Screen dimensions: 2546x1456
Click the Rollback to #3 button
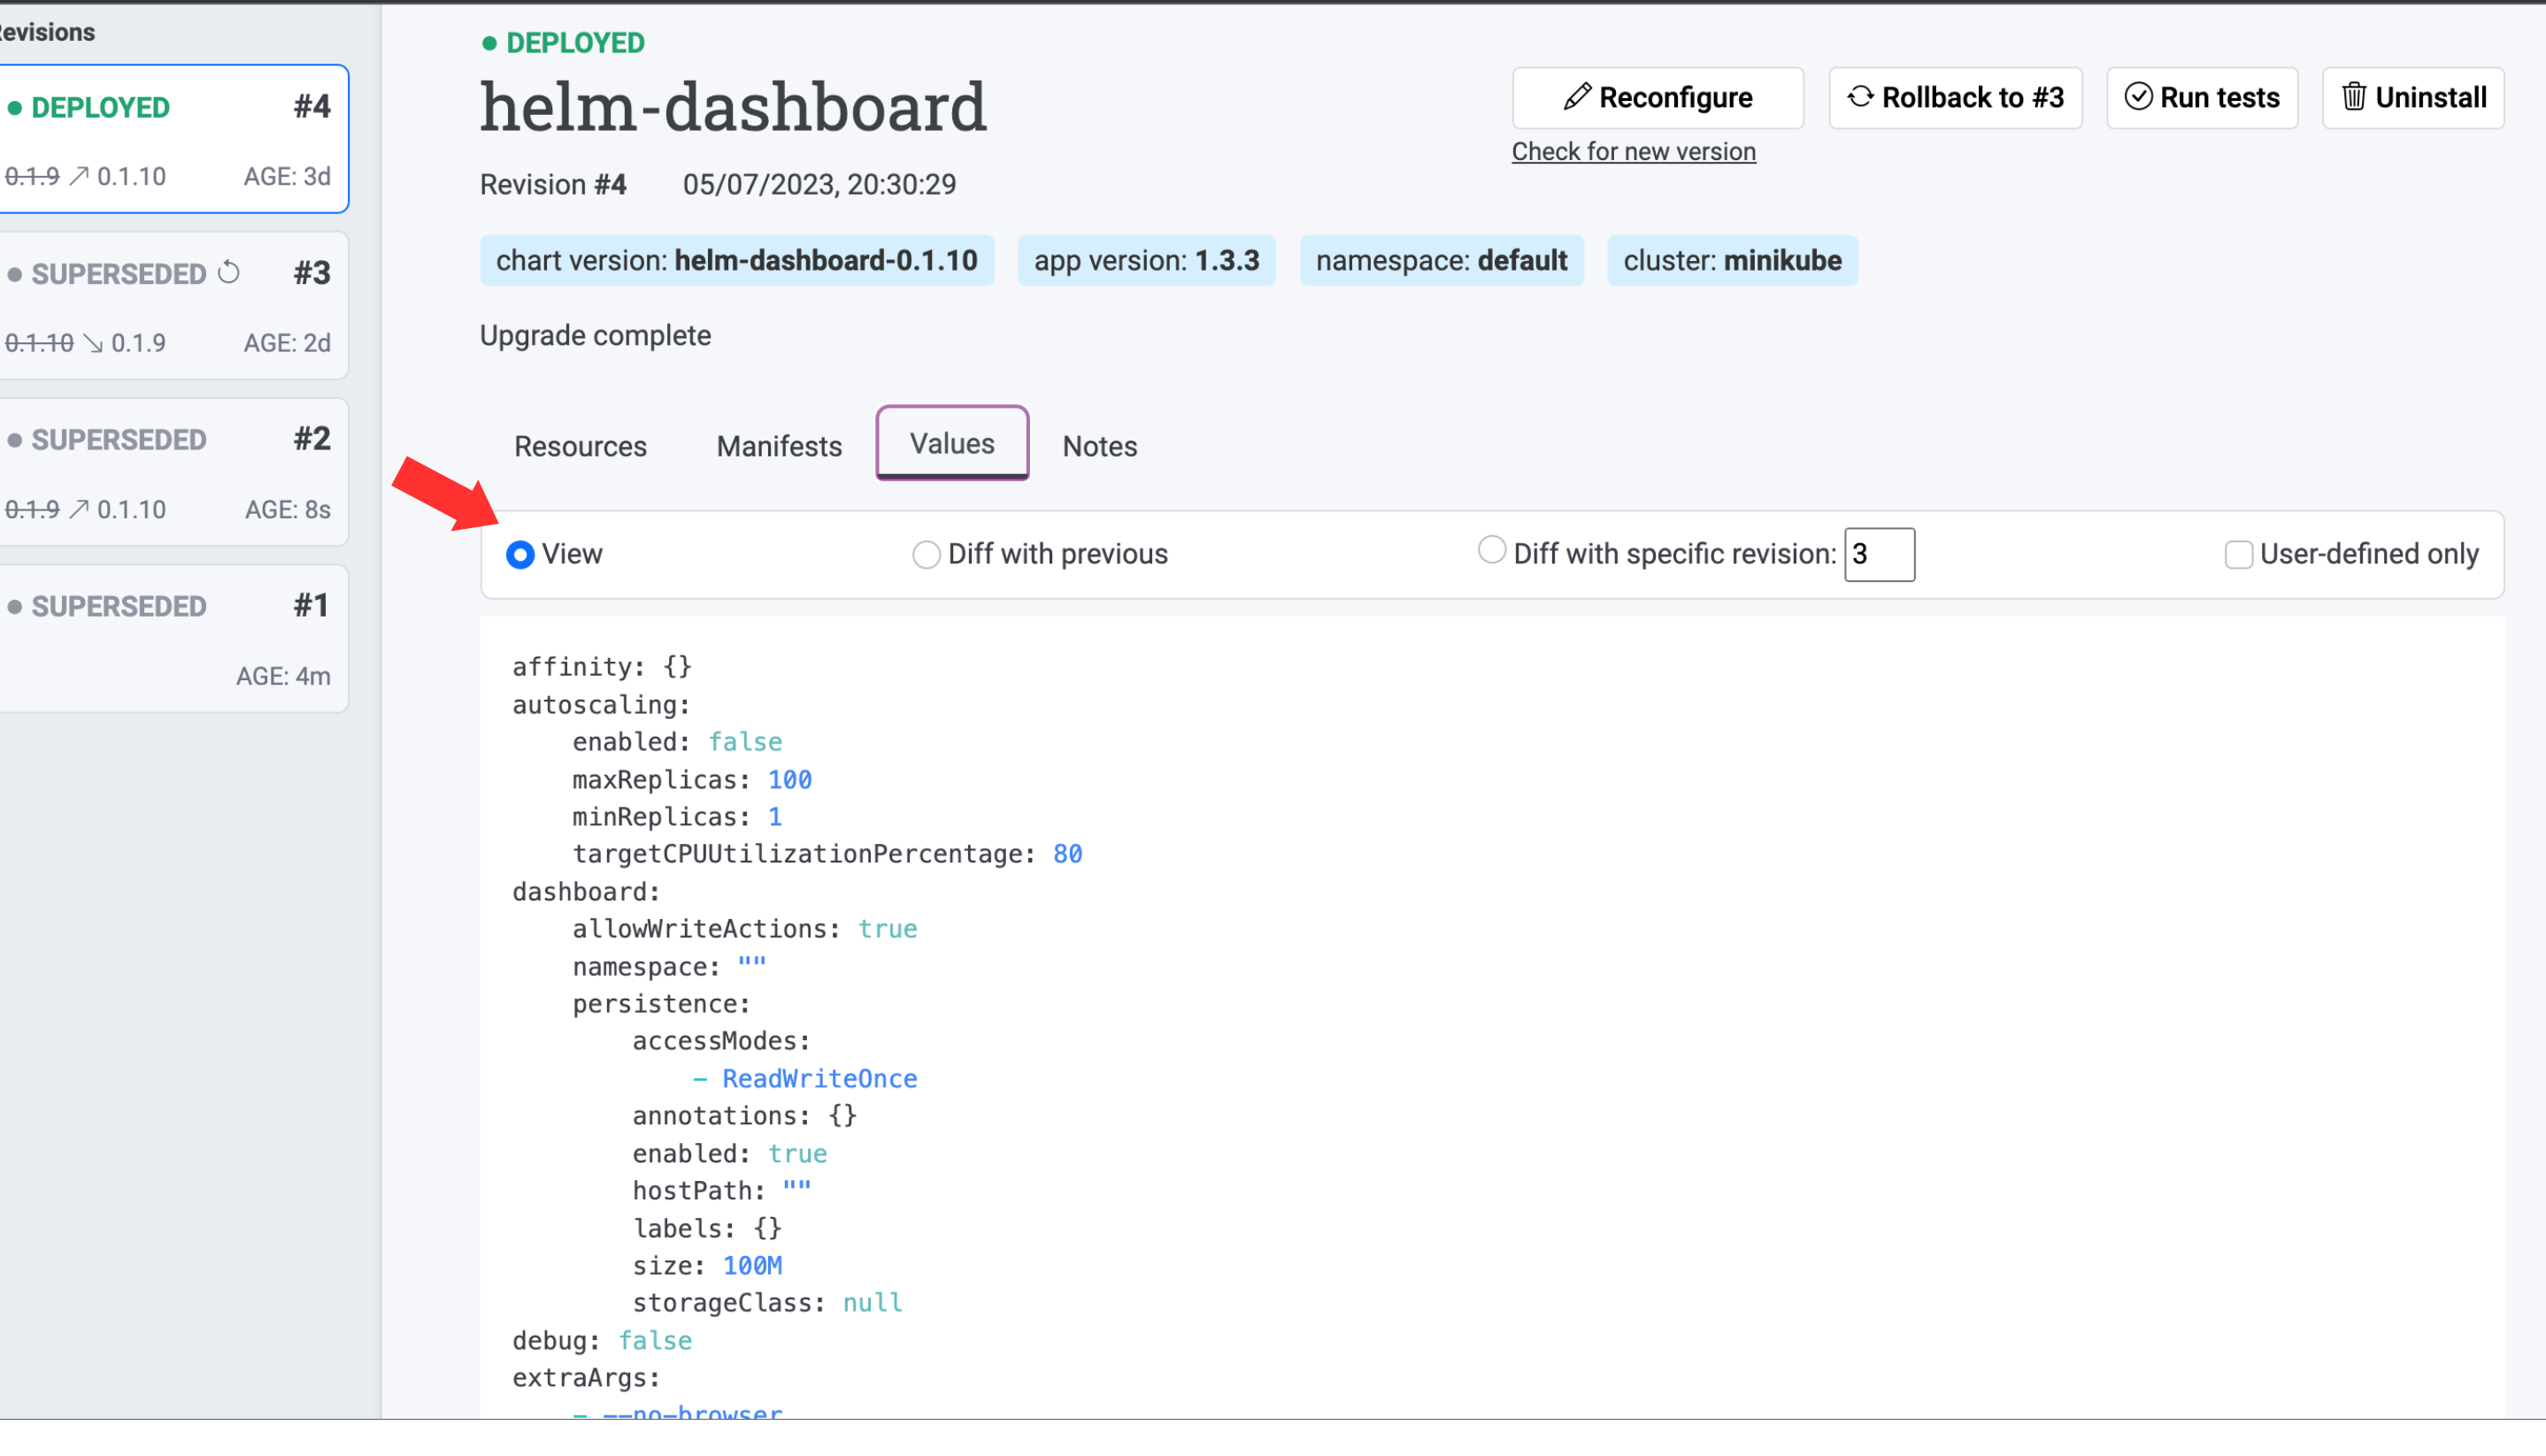coord(1955,98)
